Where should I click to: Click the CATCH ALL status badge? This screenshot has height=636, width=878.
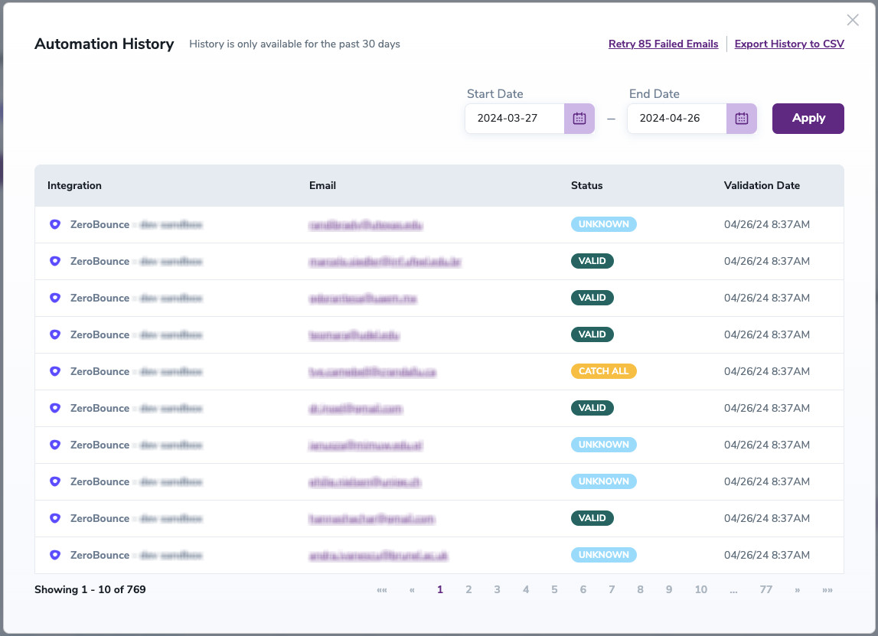point(603,371)
